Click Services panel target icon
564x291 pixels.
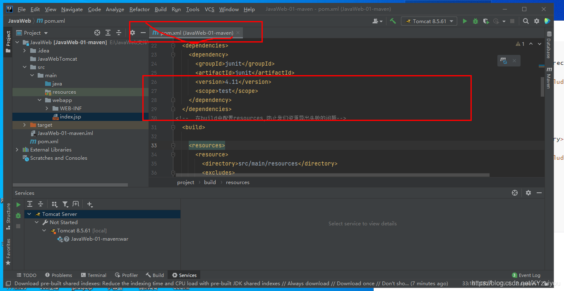(x=515, y=193)
